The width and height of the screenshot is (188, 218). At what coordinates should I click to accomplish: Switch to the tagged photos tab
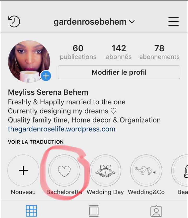156,211
